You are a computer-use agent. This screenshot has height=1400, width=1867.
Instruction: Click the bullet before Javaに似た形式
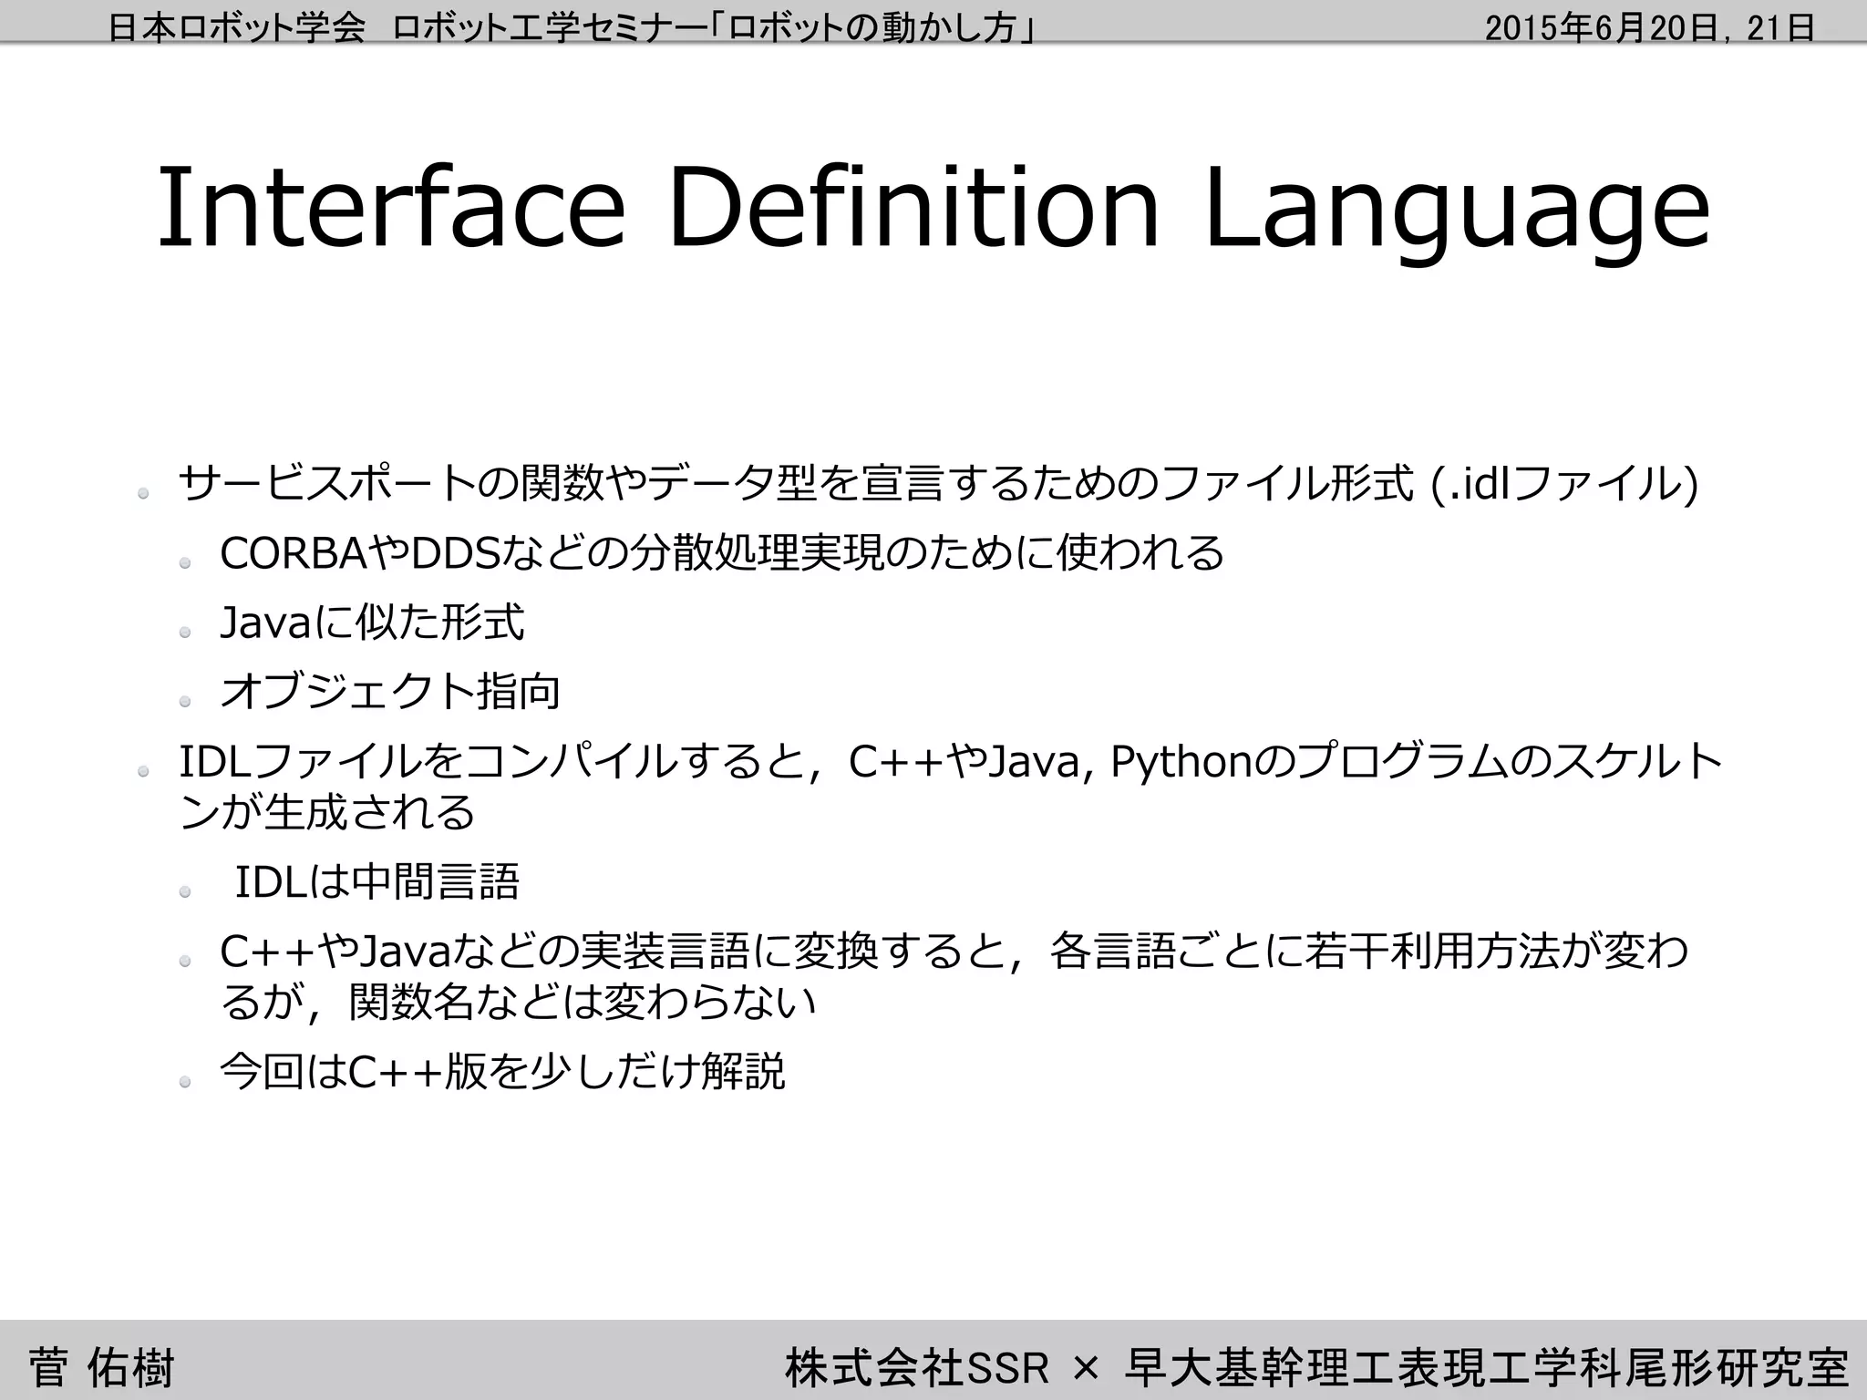185,633
